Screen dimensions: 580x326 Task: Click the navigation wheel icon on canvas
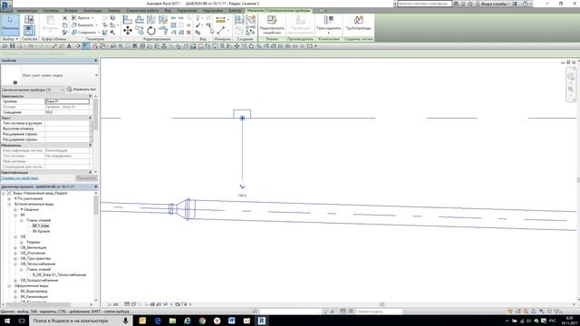click(571, 76)
